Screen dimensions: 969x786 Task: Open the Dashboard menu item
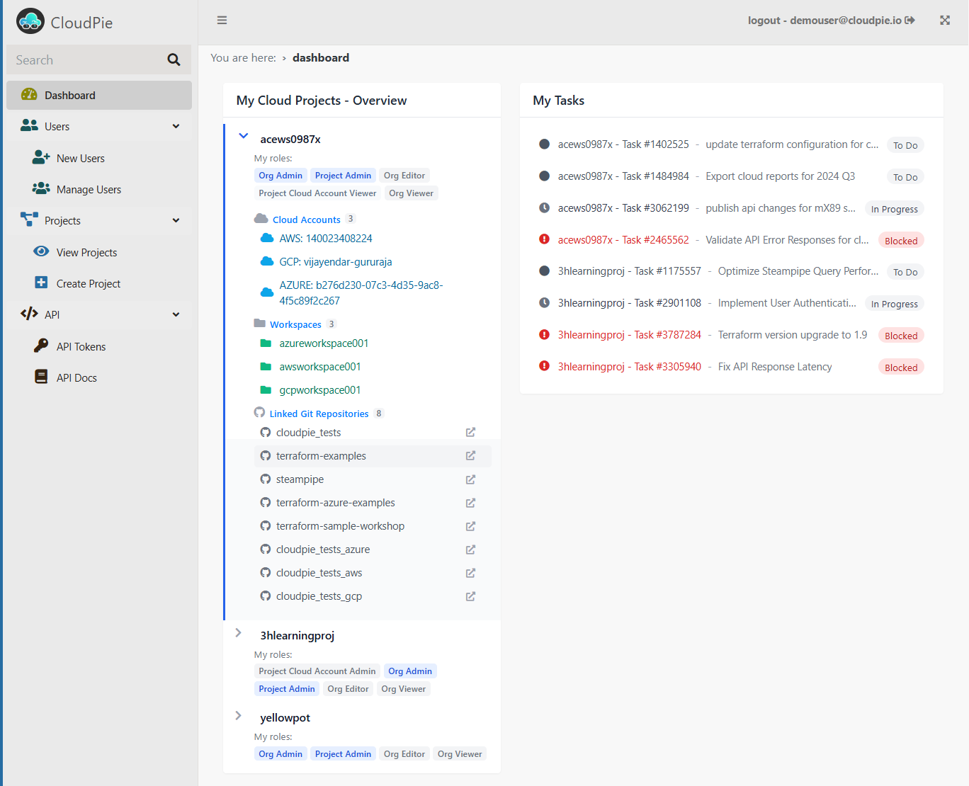click(99, 95)
